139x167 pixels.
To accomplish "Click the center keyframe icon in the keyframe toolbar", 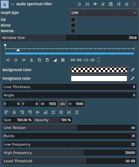I will point(32,60).
